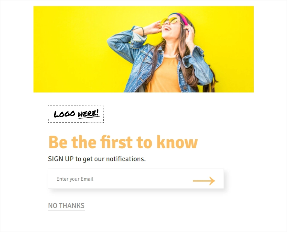Click the word 'know' in the headline
287x232 pixels.
[x=177, y=142]
